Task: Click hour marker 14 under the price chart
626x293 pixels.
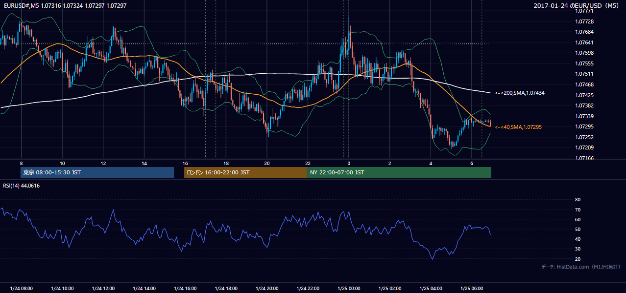Action: pyautogui.click(x=144, y=163)
